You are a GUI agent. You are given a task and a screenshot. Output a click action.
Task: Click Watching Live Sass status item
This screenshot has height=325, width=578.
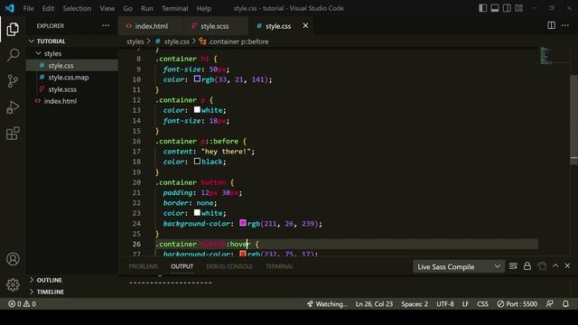327,304
